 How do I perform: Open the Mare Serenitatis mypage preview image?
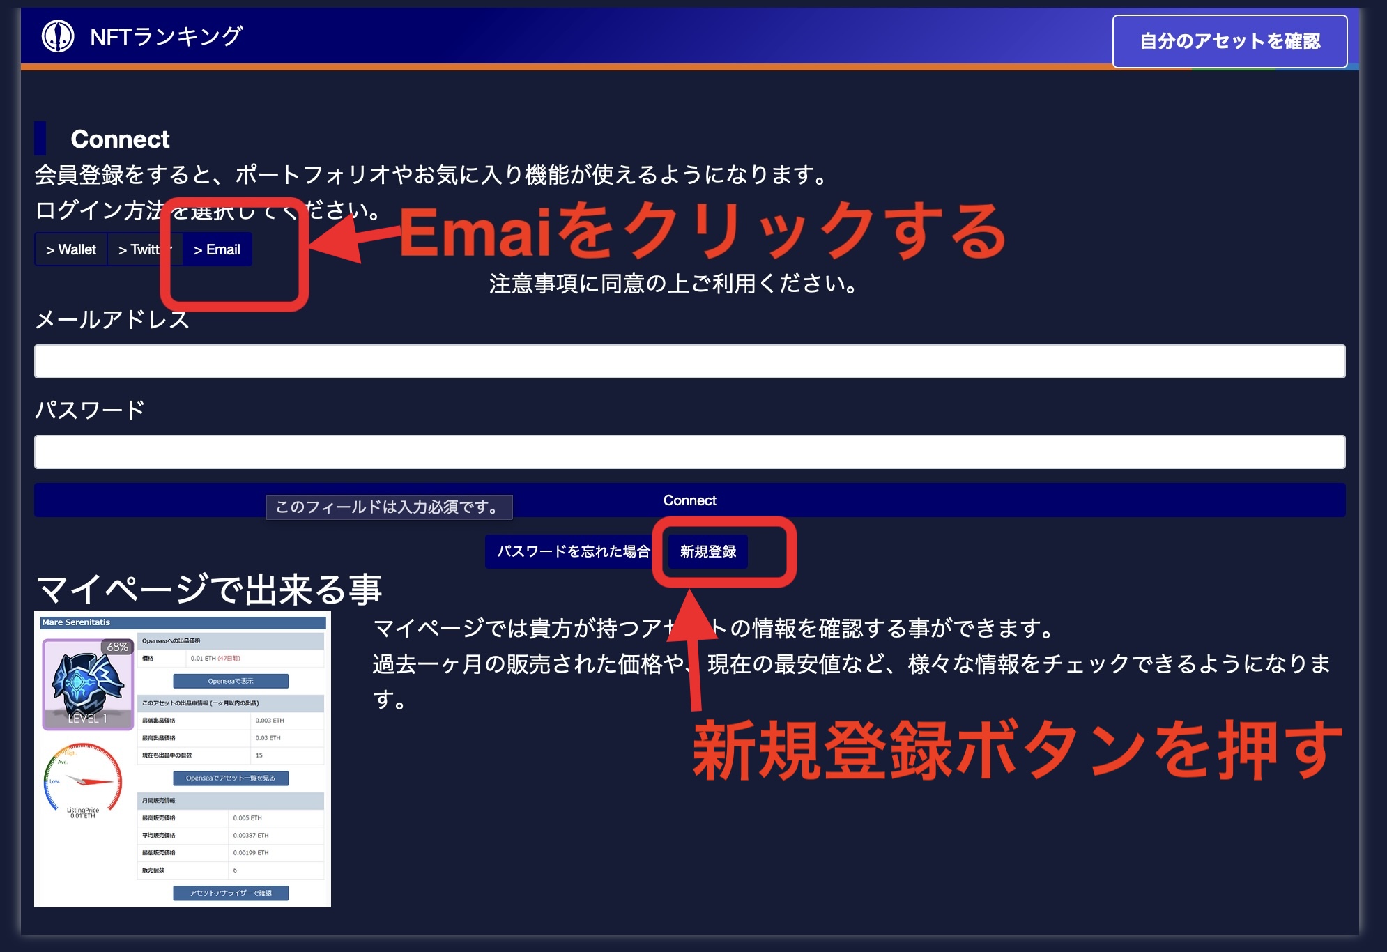(183, 759)
